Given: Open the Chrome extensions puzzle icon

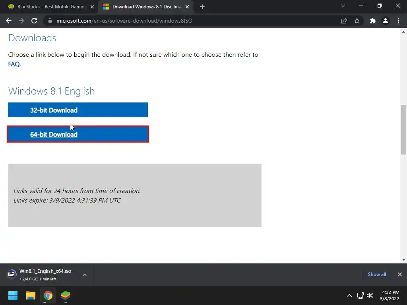Looking at the screenshot, I should tap(373, 21).
